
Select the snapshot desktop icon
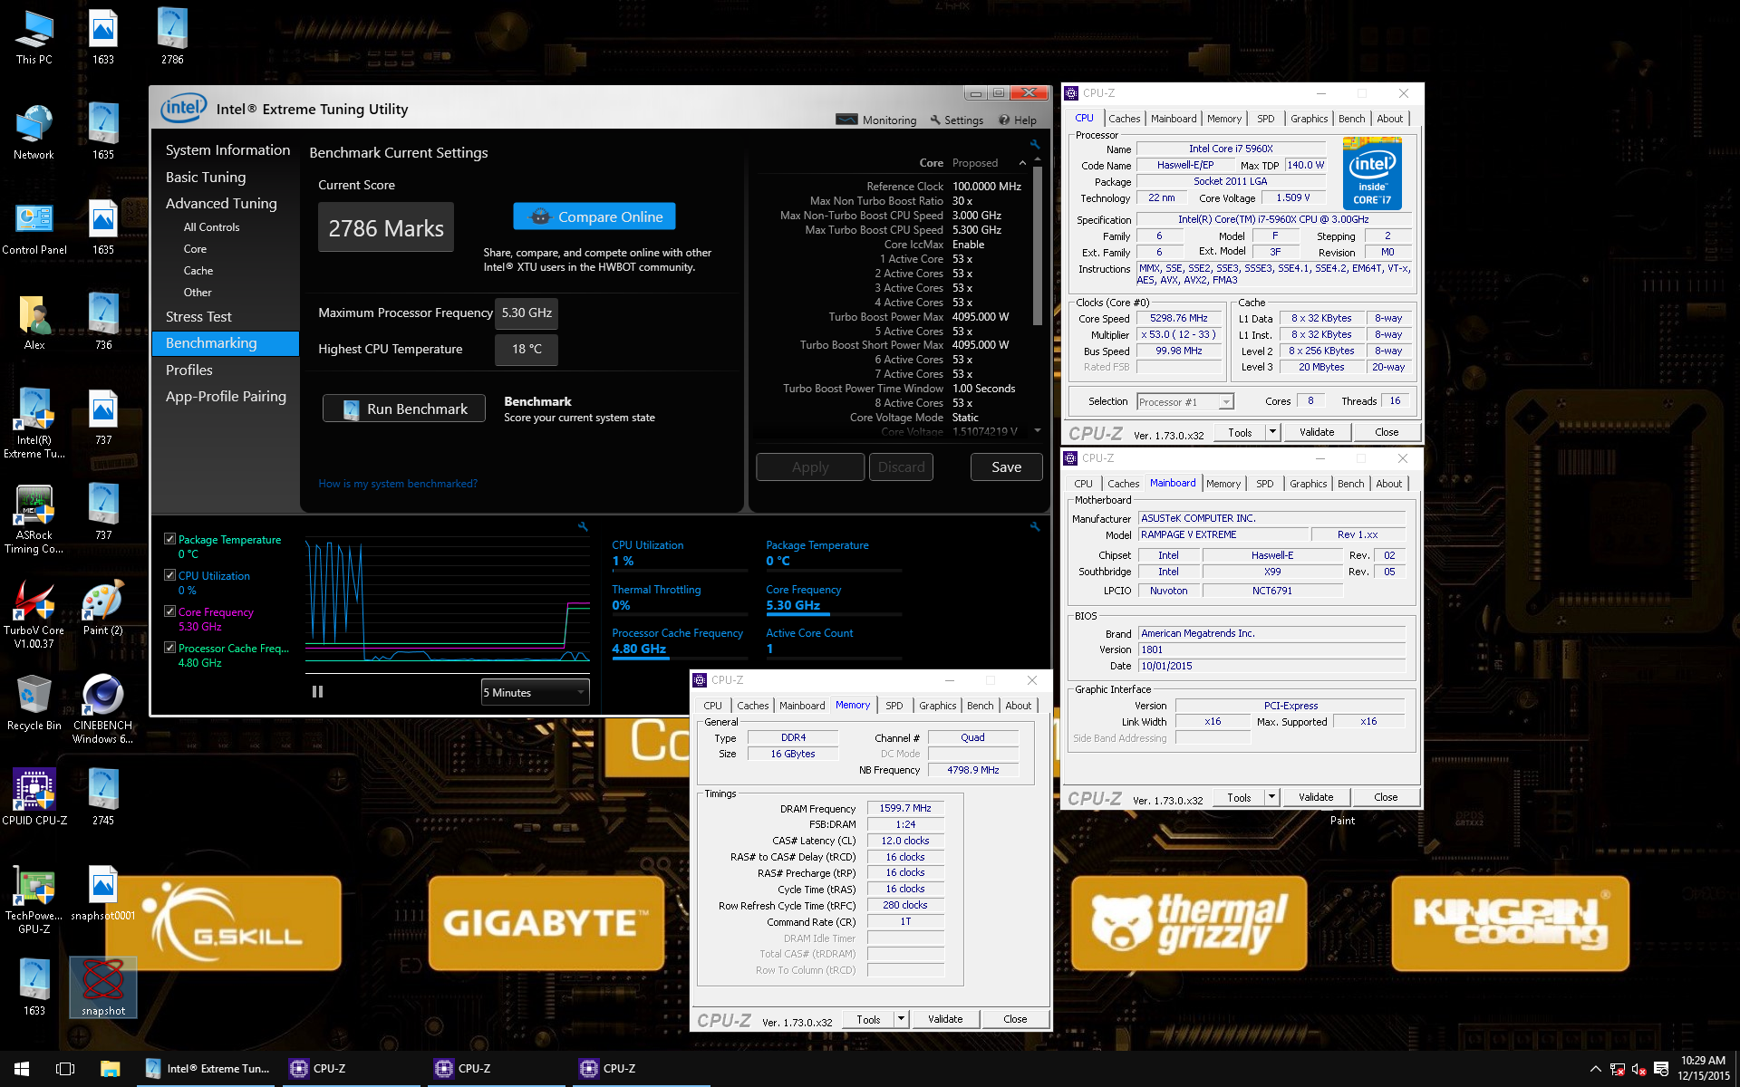click(x=103, y=987)
